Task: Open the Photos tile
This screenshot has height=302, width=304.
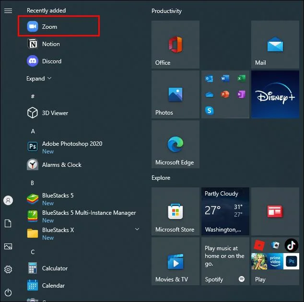Action: [x=175, y=94]
